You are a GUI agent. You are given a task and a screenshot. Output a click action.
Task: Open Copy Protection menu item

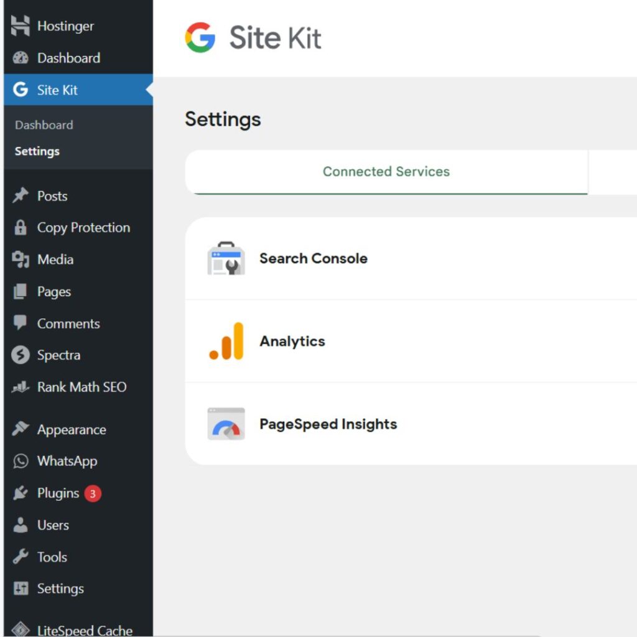pyautogui.click(x=78, y=228)
